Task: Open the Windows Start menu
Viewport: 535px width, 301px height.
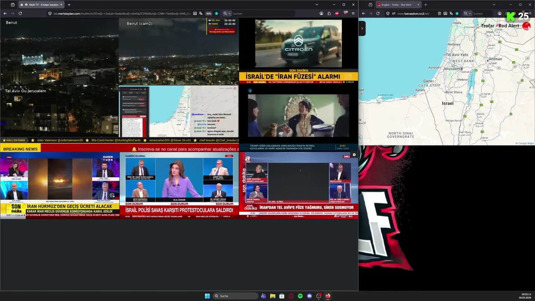Action: pos(207,296)
